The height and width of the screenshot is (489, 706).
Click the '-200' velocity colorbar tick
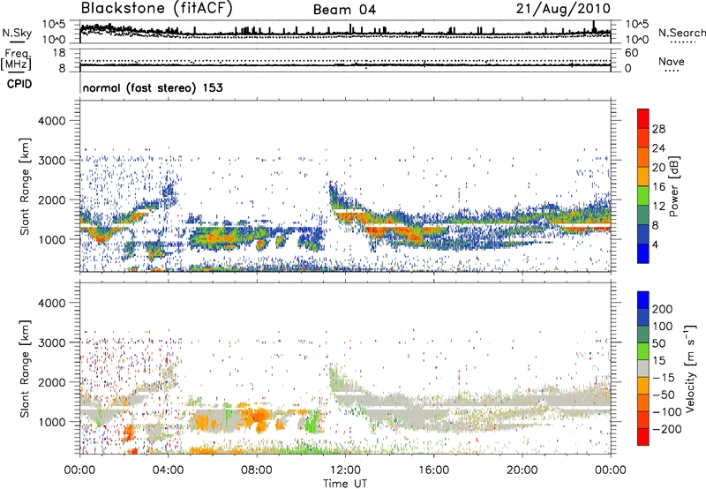[x=667, y=429]
